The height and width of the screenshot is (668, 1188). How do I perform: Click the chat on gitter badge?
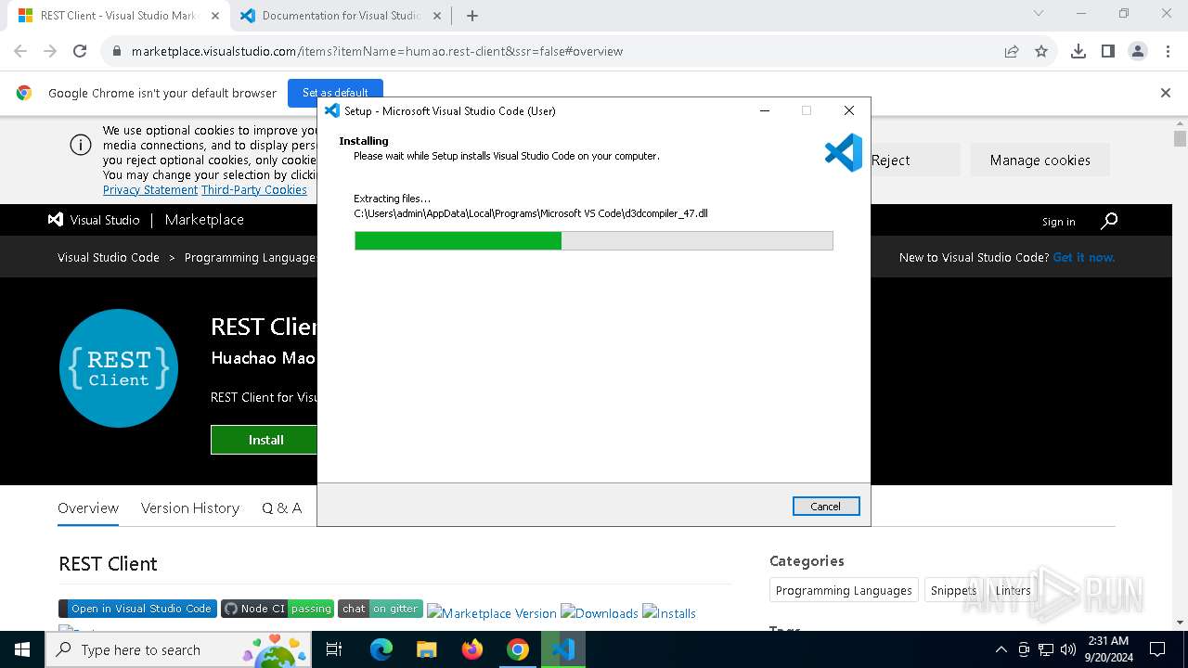[x=381, y=609]
